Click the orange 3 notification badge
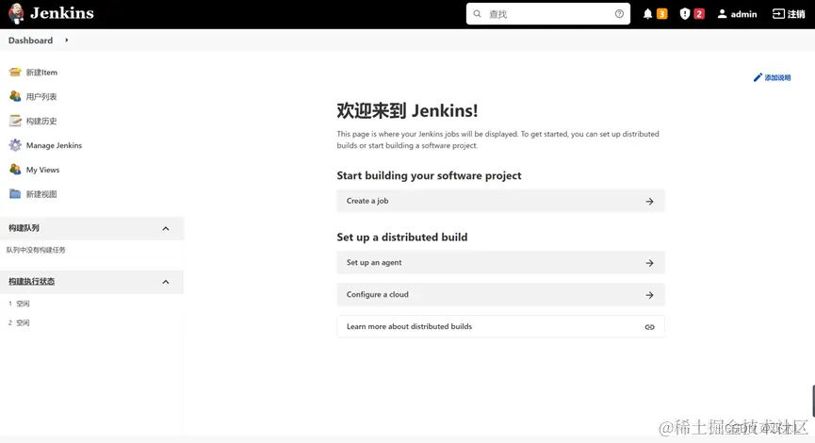 661,14
